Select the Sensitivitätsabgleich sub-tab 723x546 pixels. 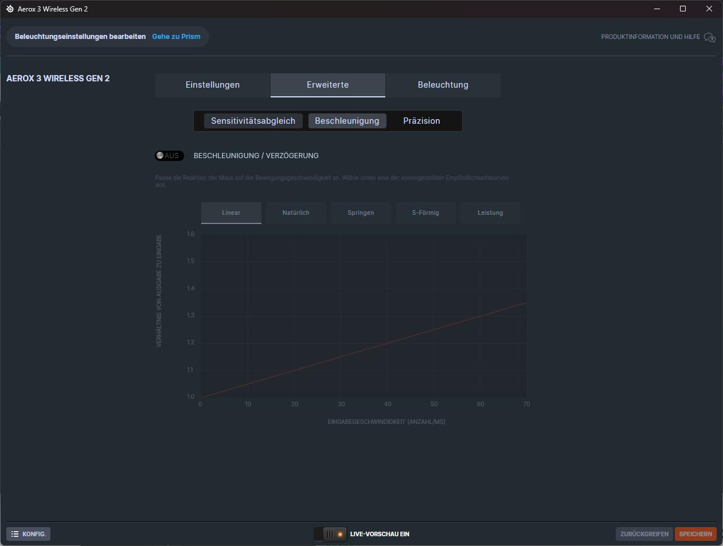click(253, 121)
